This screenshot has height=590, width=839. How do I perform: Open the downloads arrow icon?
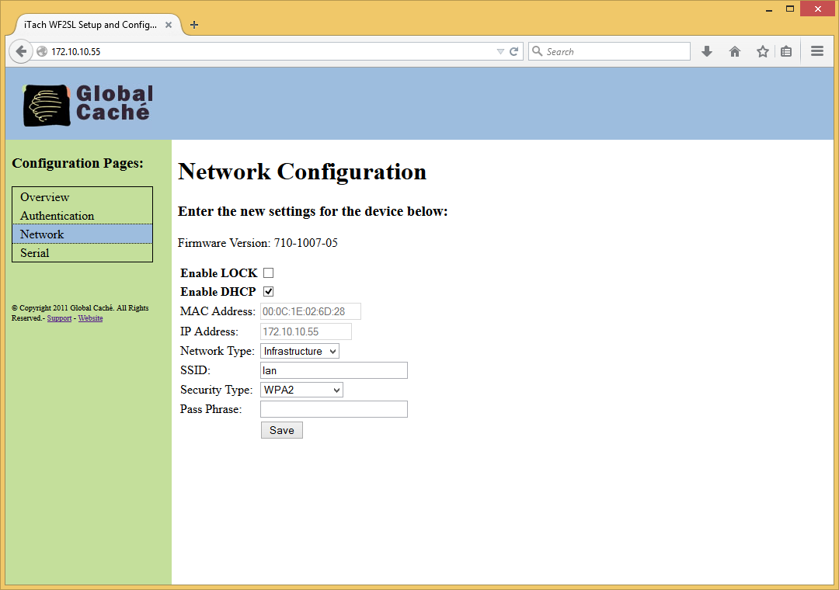pyautogui.click(x=707, y=51)
